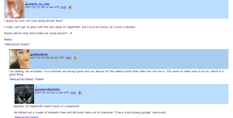The width and height of the screenshot is (233, 118).
Task: Click the user icon beside dieinahole
Action: coord(31,54)
